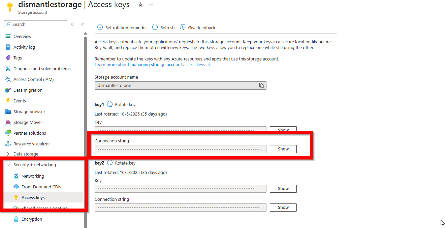Copy the storage account name
445x228 pixels.
click(x=261, y=85)
